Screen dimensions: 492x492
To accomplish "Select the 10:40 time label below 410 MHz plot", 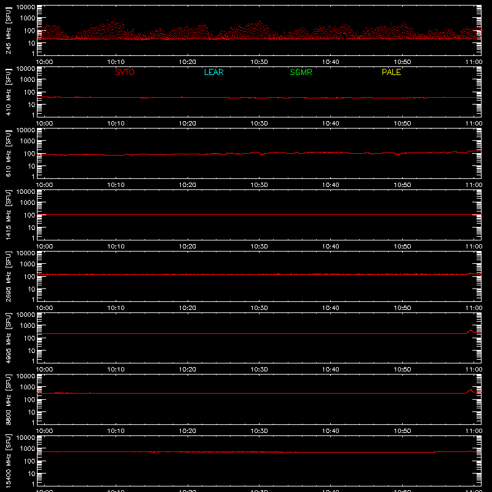I will (330, 124).
